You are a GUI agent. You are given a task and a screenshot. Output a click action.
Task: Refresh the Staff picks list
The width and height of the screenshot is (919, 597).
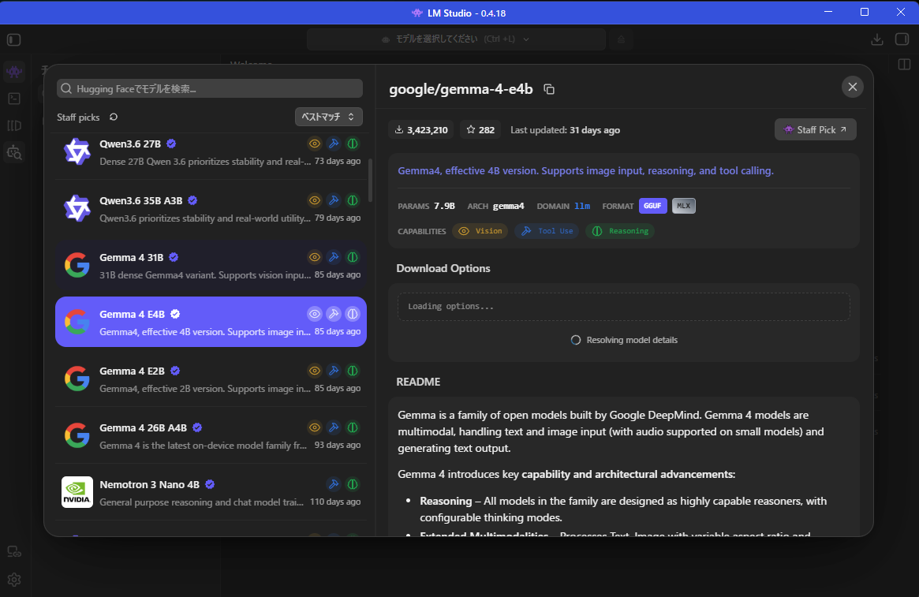click(x=114, y=118)
